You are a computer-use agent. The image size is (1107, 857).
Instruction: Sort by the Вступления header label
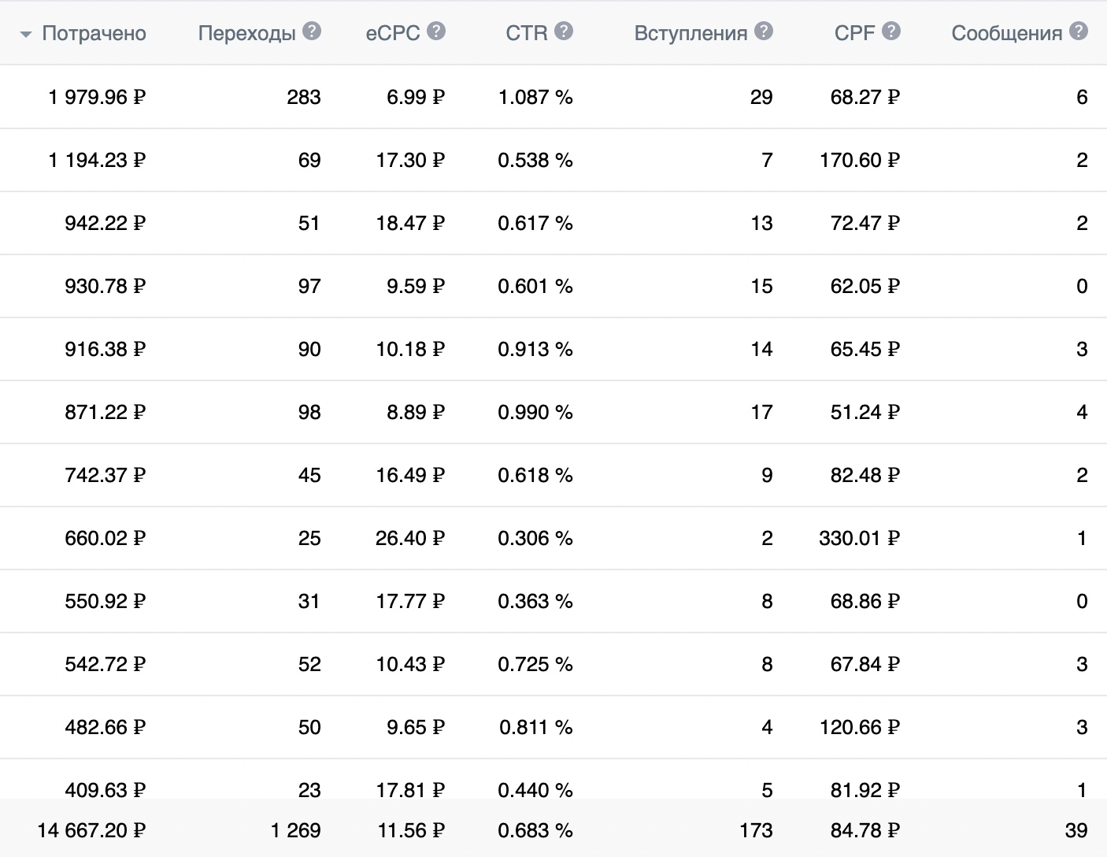(x=691, y=33)
